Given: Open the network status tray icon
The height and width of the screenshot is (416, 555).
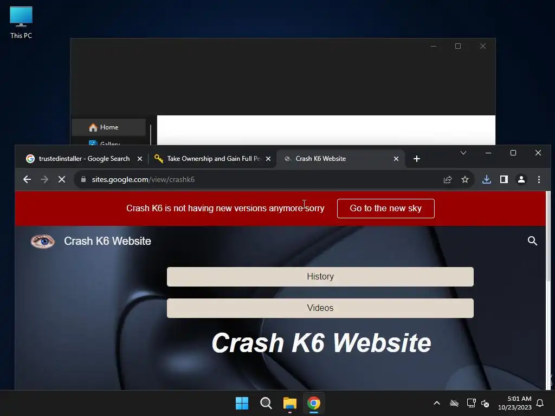Looking at the screenshot, I should (471, 403).
